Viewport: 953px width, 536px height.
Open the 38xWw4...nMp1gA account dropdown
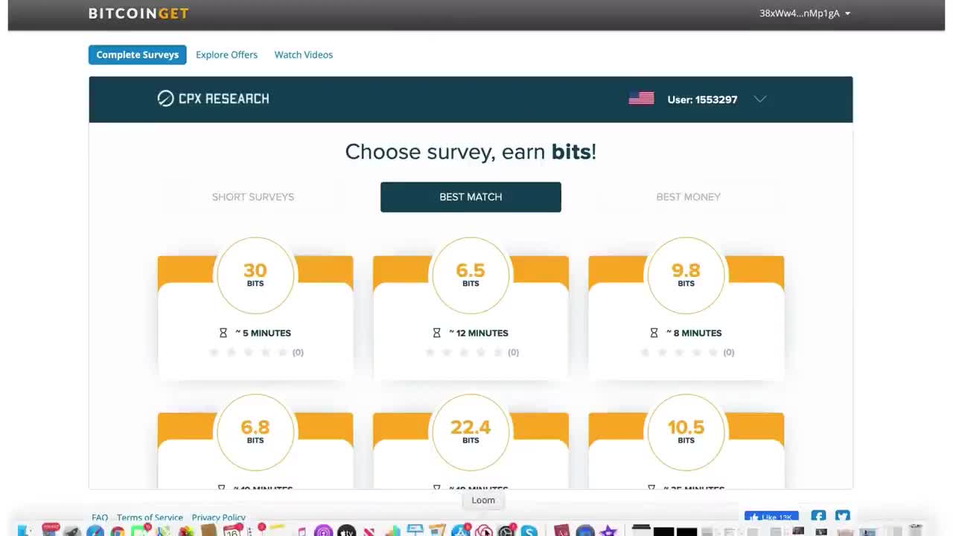(805, 13)
